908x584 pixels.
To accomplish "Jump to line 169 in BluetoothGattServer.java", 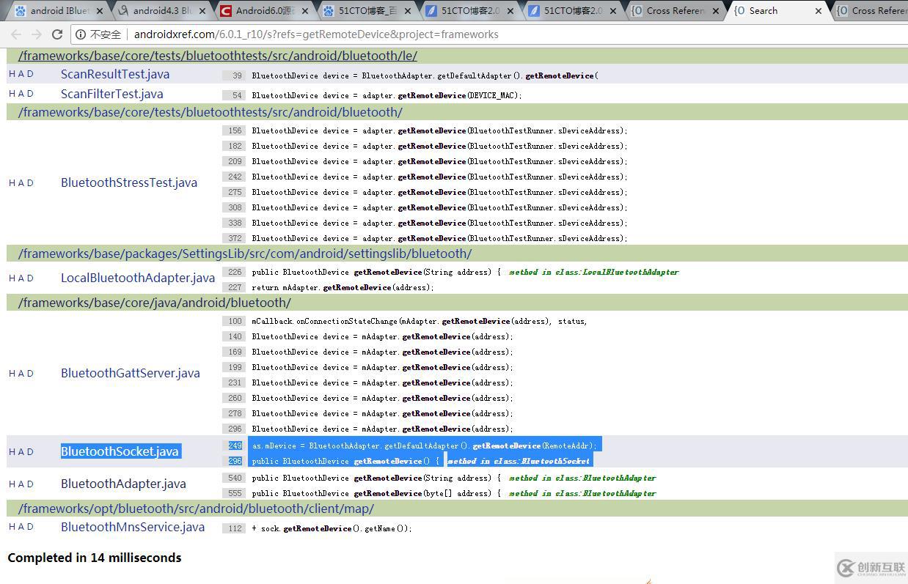I will click(234, 352).
